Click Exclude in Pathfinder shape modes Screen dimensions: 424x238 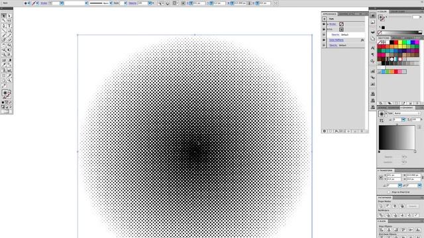402,206
